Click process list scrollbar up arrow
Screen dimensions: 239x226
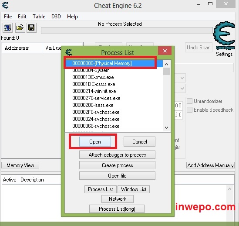166,64
